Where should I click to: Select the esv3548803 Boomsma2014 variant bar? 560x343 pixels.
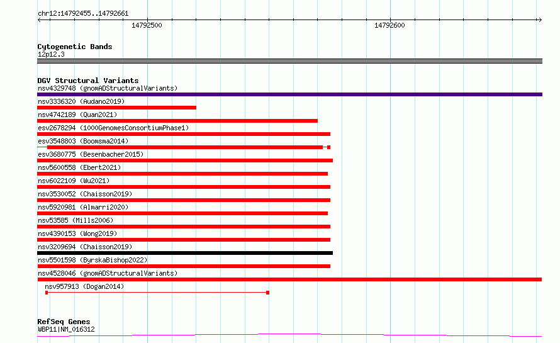coord(184,147)
